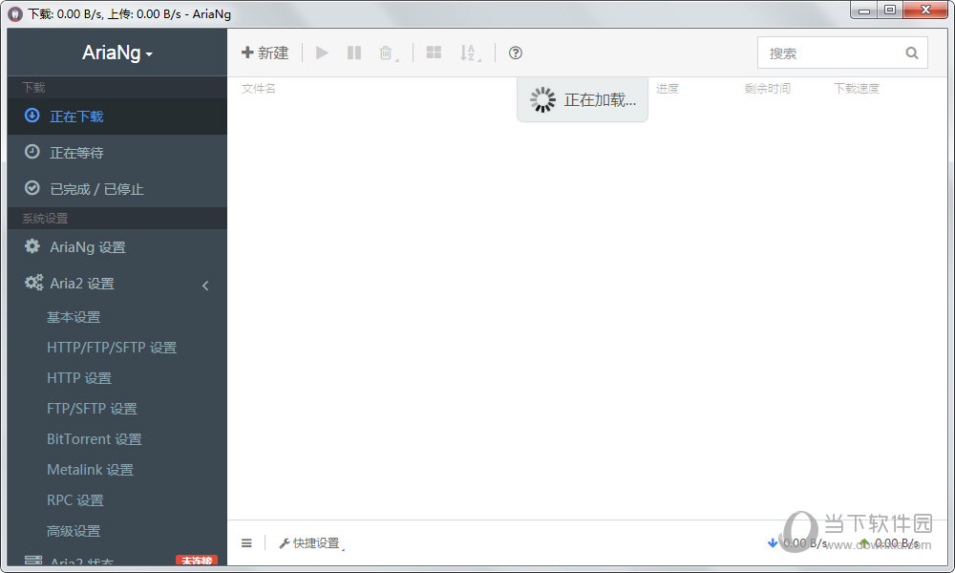The image size is (955, 573).
Task: Click the 文件名 column header
Action: [x=258, y=89]
